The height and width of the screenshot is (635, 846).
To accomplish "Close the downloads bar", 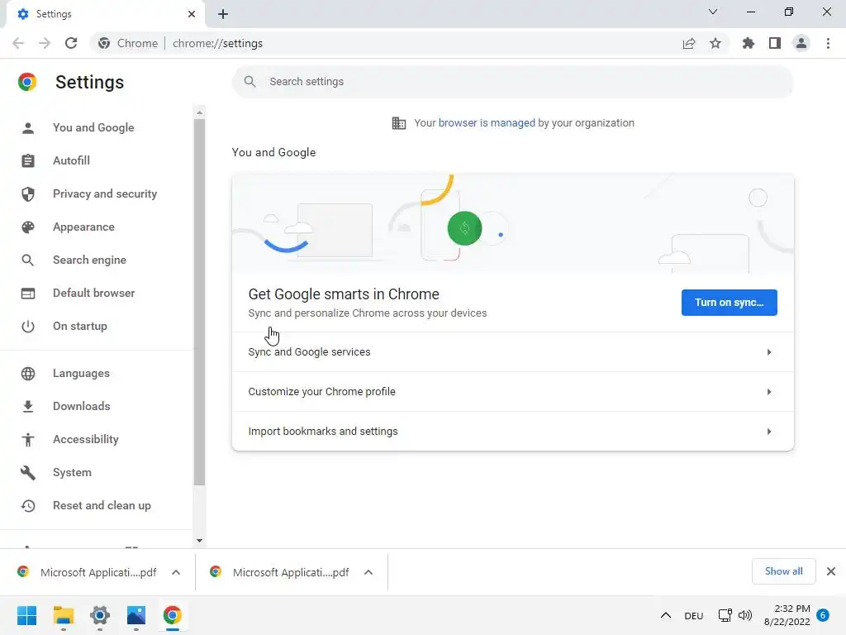I will [x=831, y=571].
